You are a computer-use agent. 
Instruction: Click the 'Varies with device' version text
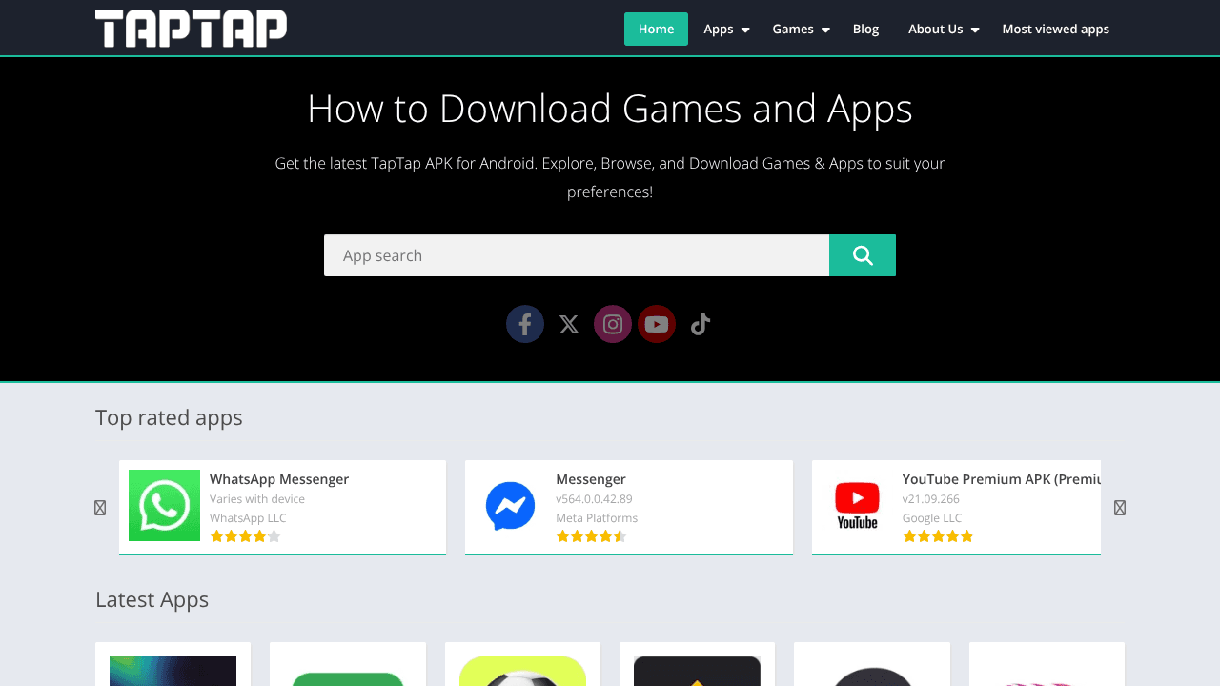coord(257,499)
